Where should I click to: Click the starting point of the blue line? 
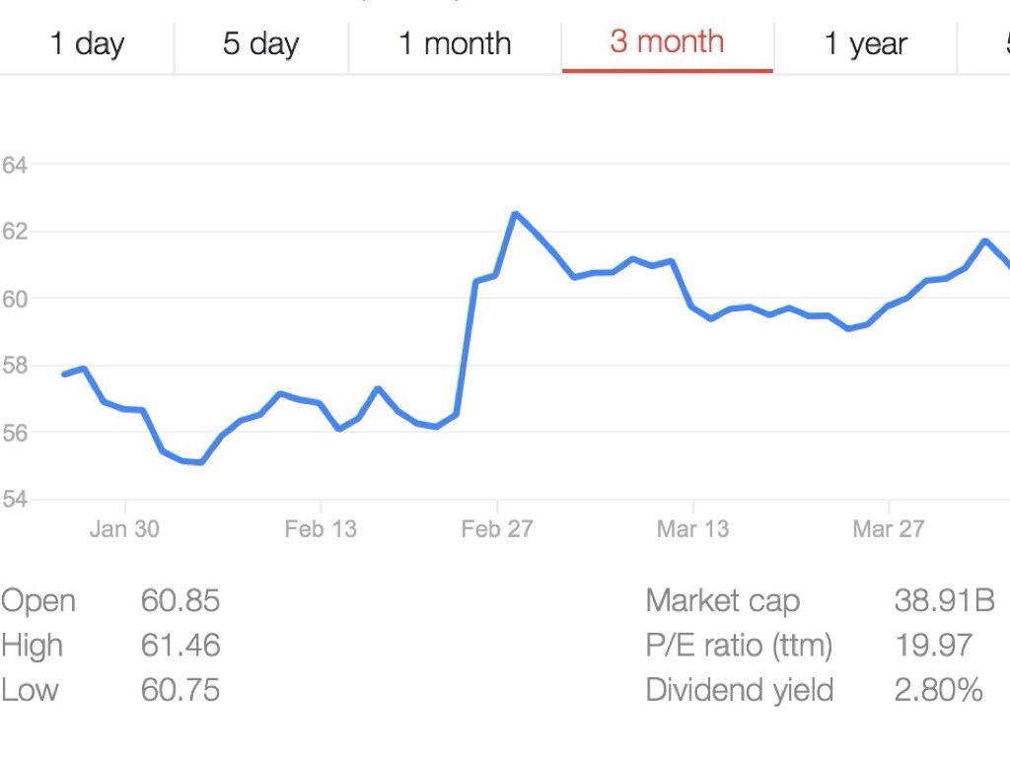(x=65, y=374)
